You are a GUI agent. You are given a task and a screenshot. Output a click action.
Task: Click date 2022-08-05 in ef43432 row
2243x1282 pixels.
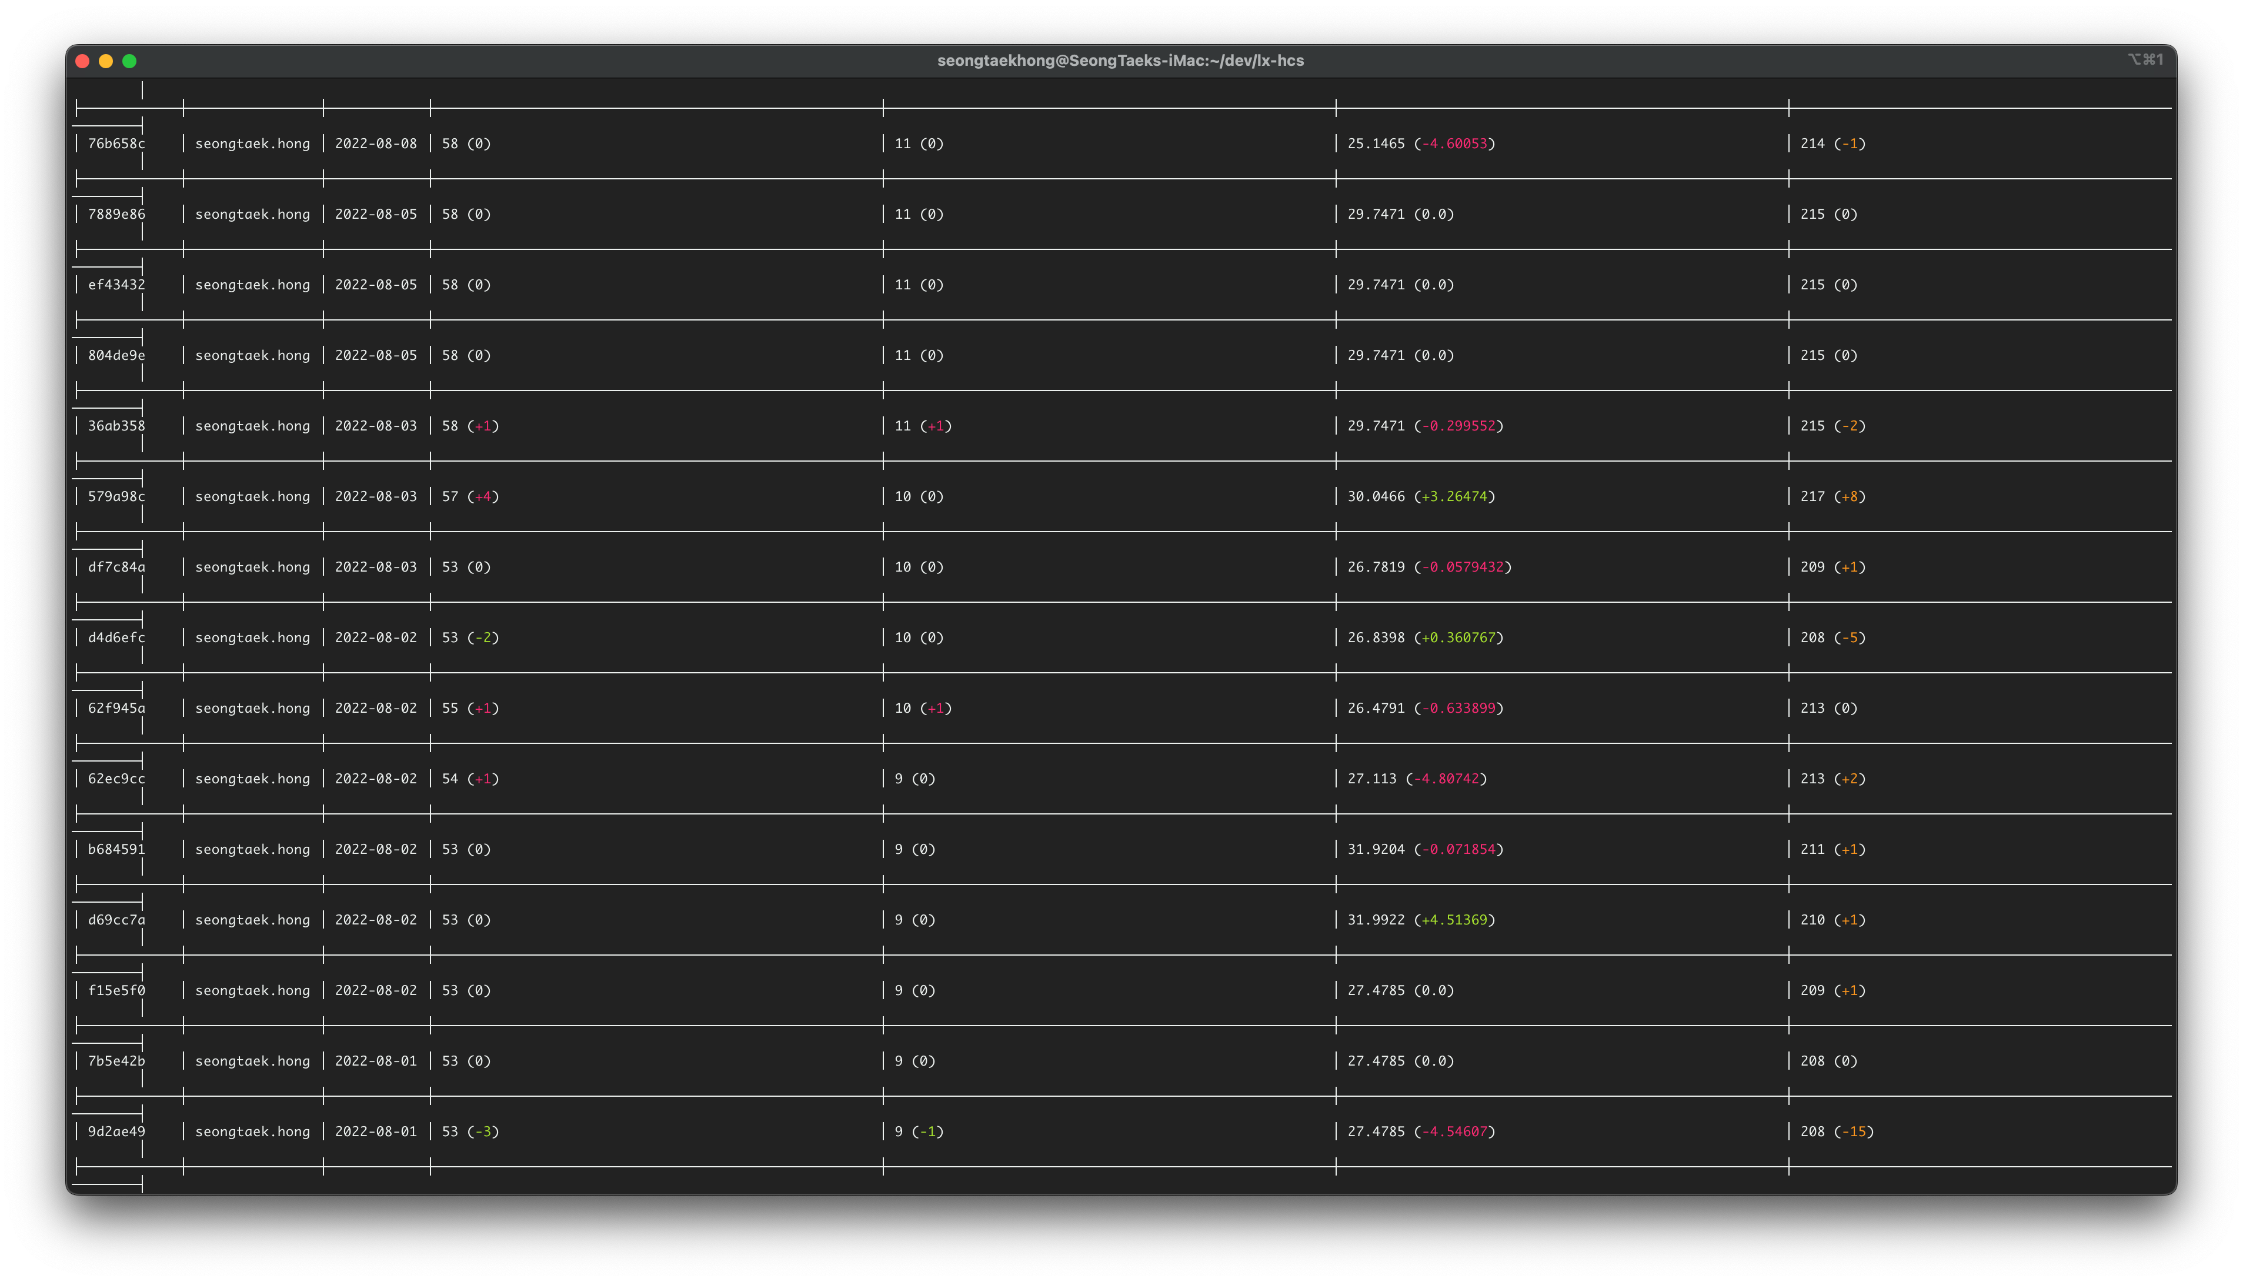pos(376,285)
